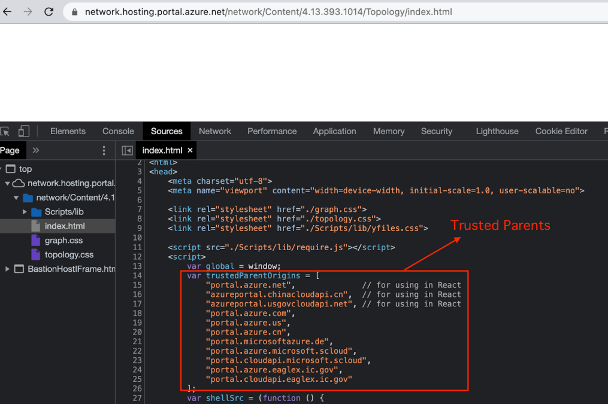Click line number 13 in the gutter
Image resolution: width=608 pixels, height=404 pixels.
pyautogui.click(x=137, y=266)
